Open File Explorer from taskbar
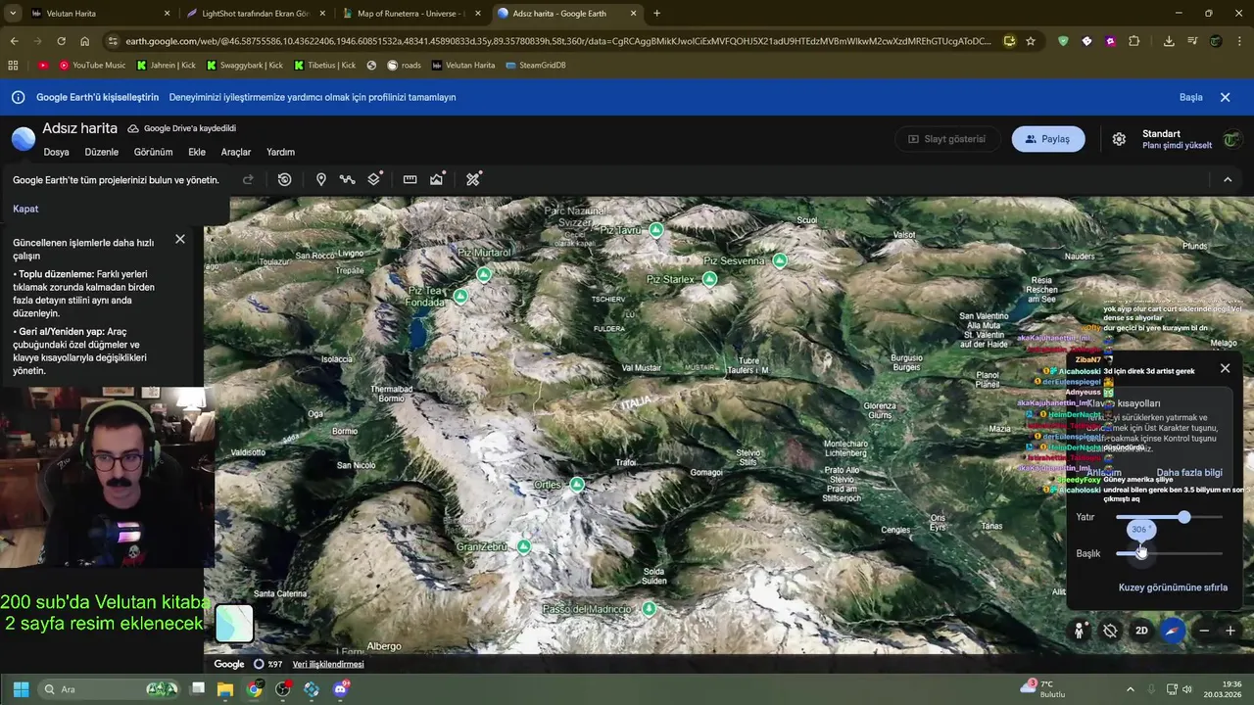The height and width of the screenshot is (705, 1254). click(225, 689)
